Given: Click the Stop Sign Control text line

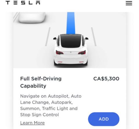Looking at the screenshot, I should 39,115.
